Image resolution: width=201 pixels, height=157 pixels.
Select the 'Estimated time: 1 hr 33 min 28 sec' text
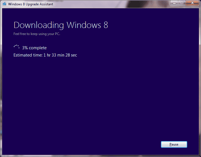click(x=45, y=55)
